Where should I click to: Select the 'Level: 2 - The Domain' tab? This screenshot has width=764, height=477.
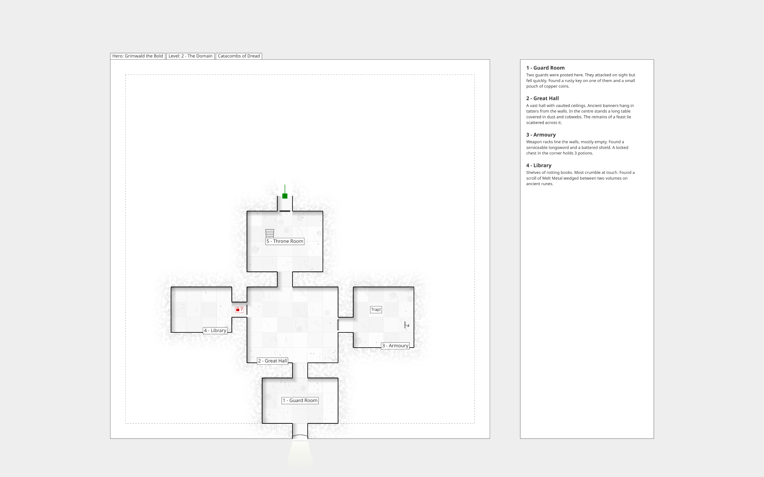190,56
